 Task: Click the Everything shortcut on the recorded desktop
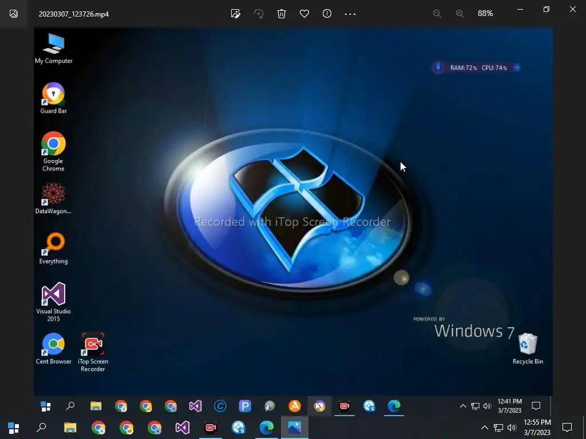tap(53, 248)
